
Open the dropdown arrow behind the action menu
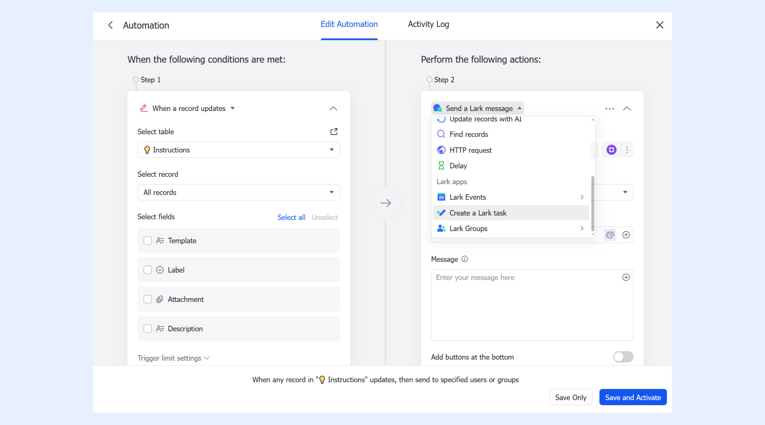625,192
